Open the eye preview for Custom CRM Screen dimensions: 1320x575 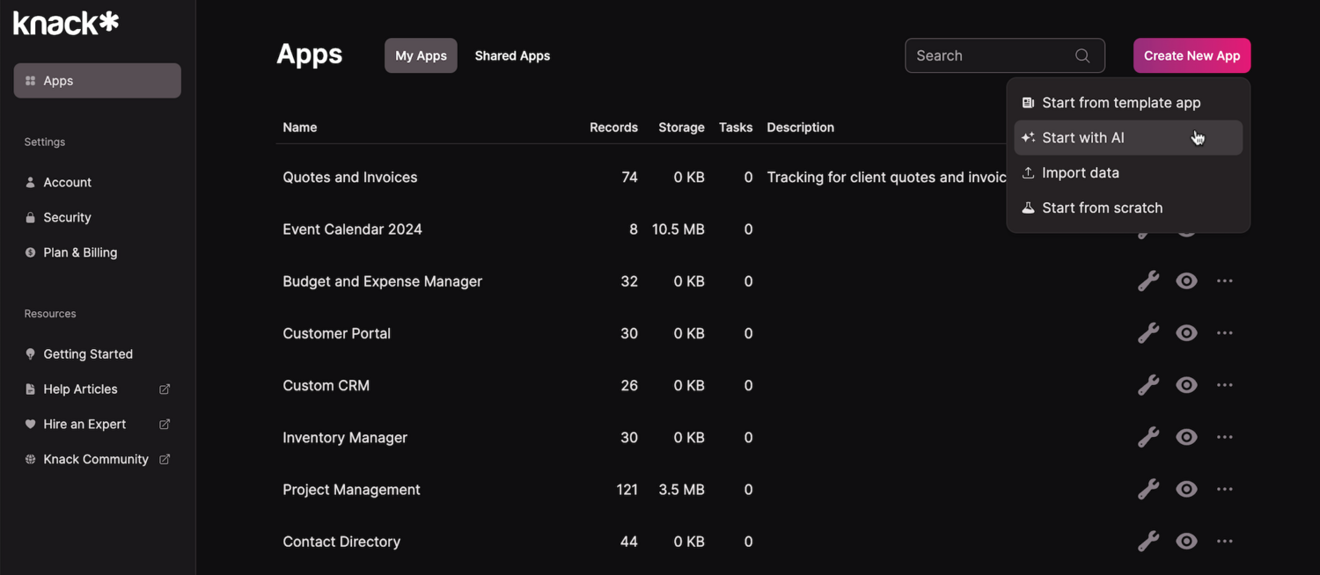(1186, 384)
